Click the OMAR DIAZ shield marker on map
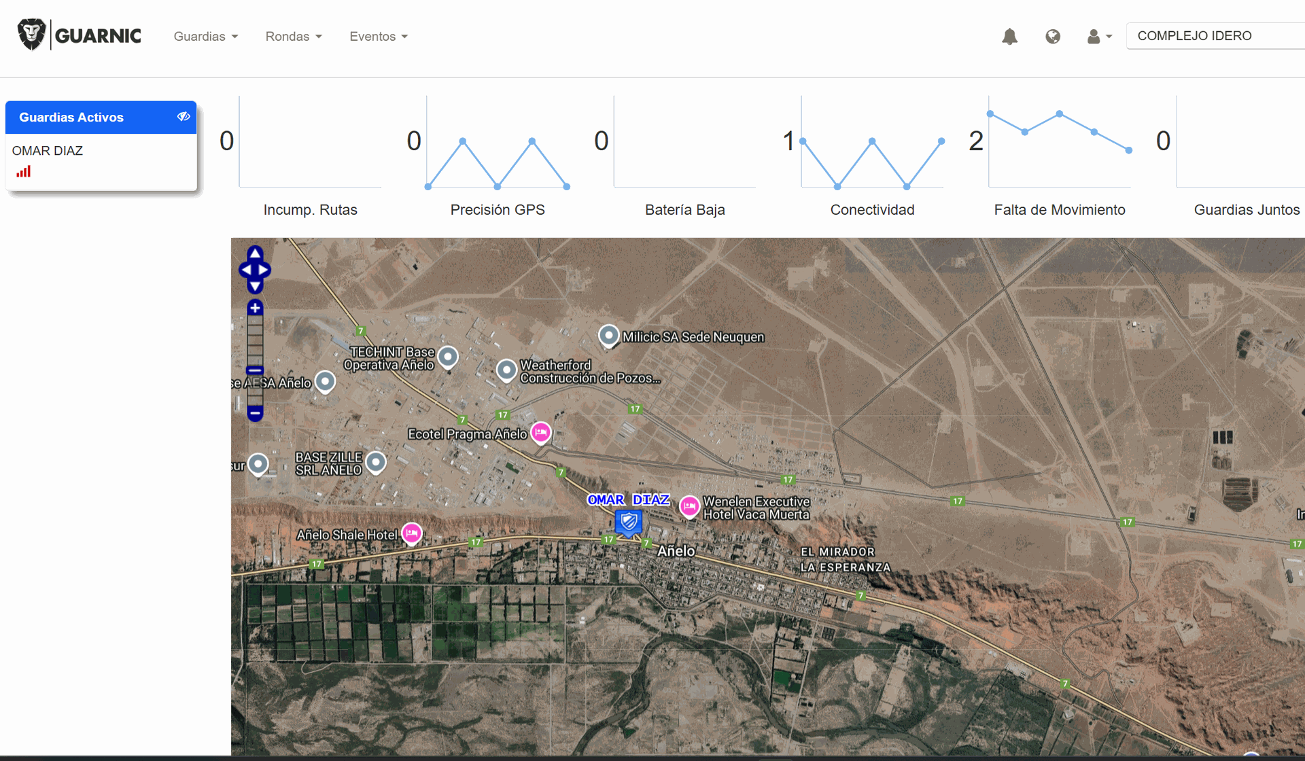The height and width of the screenshot is (761, 1305). (x=628, y=523)
